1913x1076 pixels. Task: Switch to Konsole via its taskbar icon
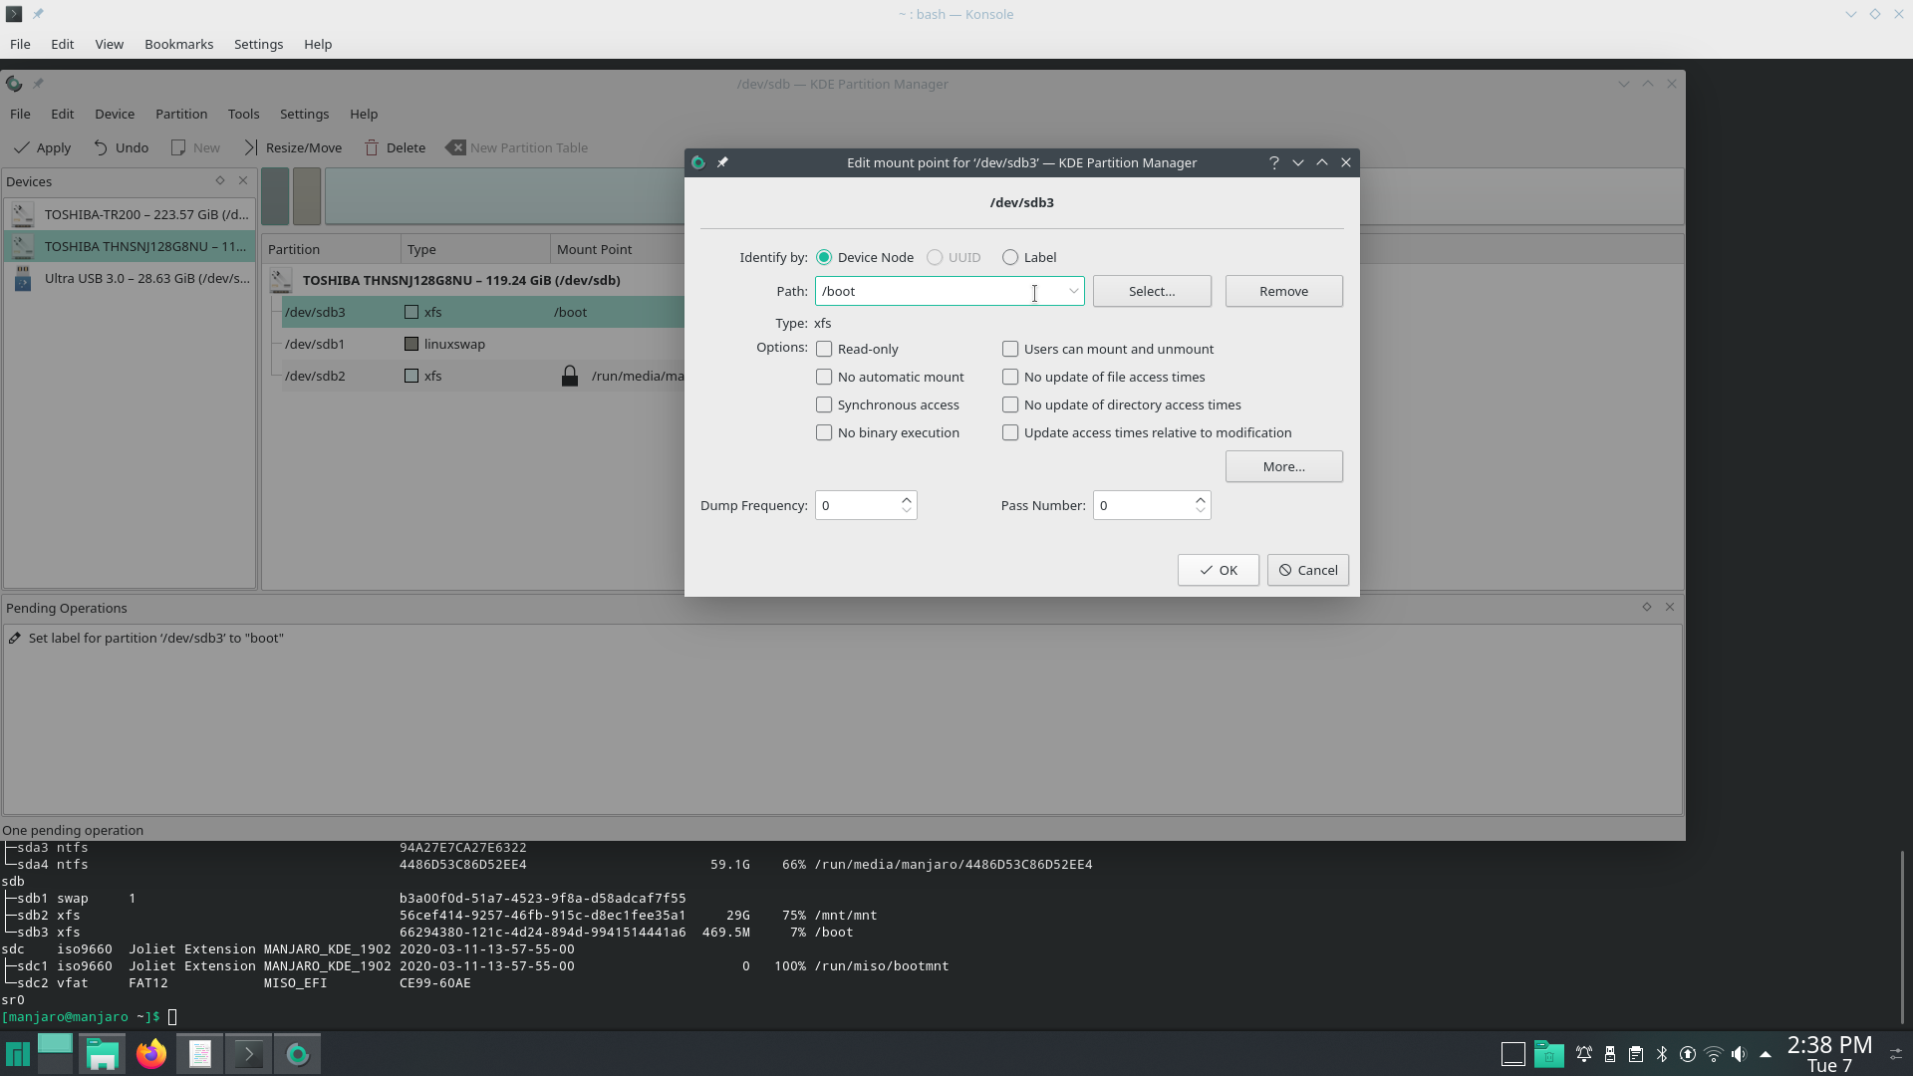(x=248, y=1054)
